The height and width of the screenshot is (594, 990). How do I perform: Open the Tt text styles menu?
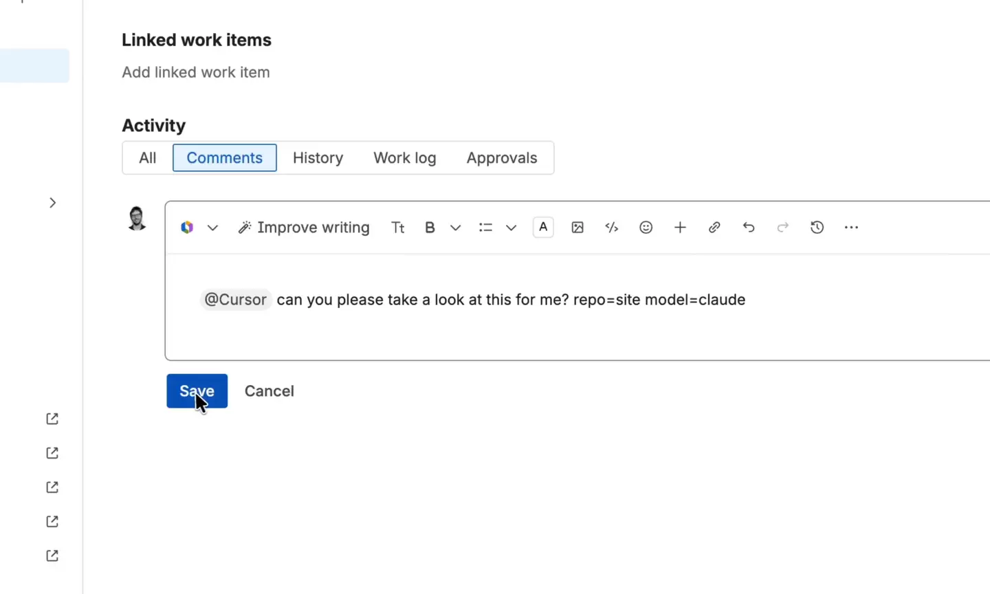coord(398,228)
